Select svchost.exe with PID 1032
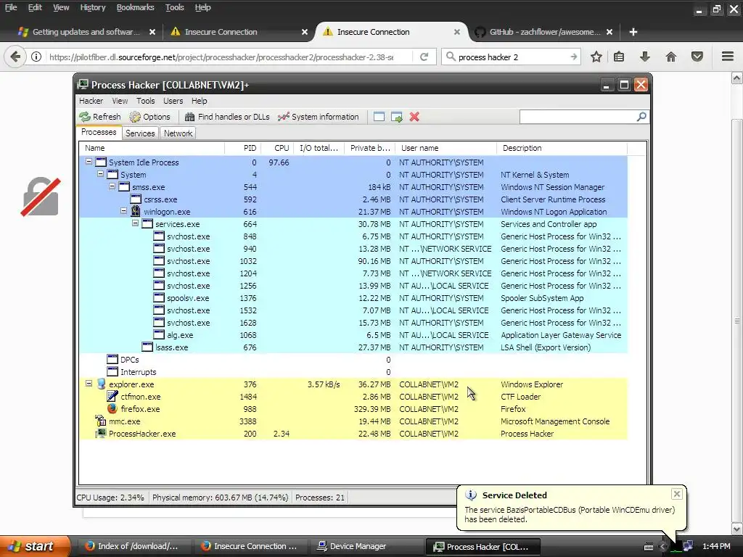 [353, 261]
